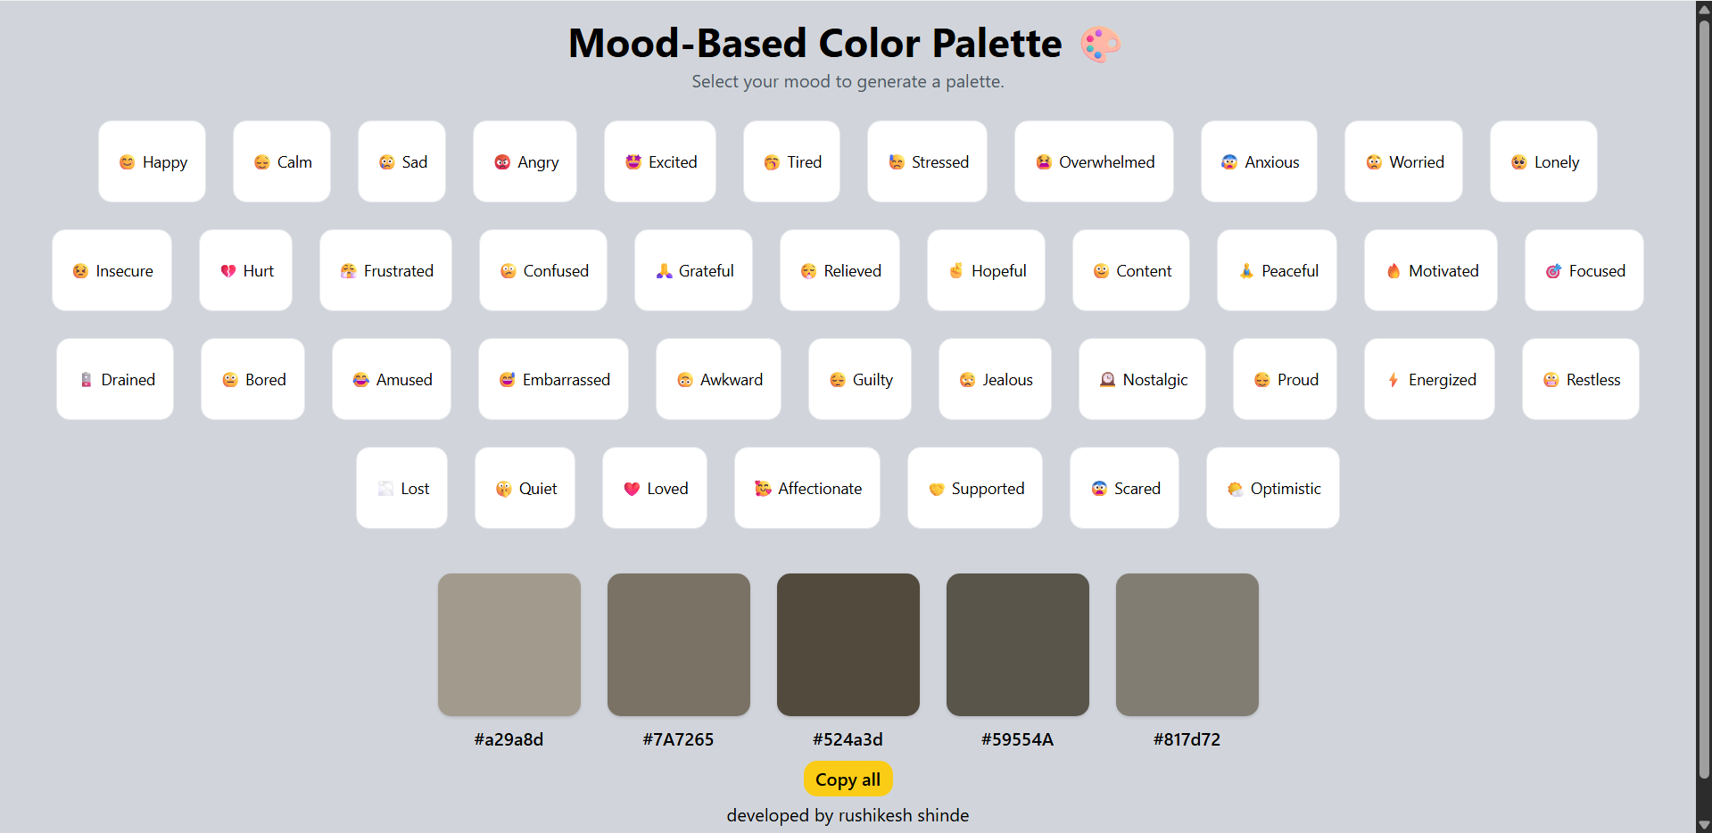Select the Optimistic mood button
1712x833 pixels.
tap(1272, 488)
